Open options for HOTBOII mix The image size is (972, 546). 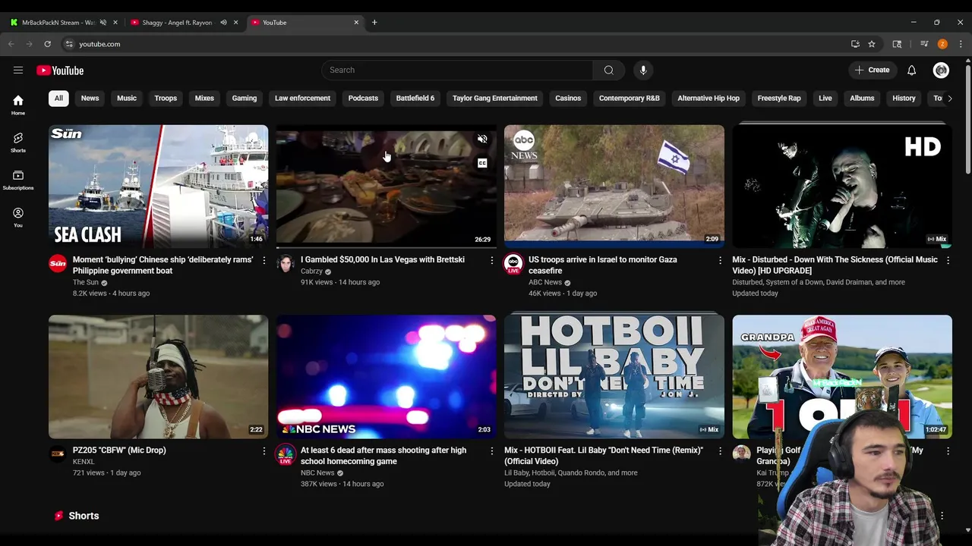[x=720, y=450]
